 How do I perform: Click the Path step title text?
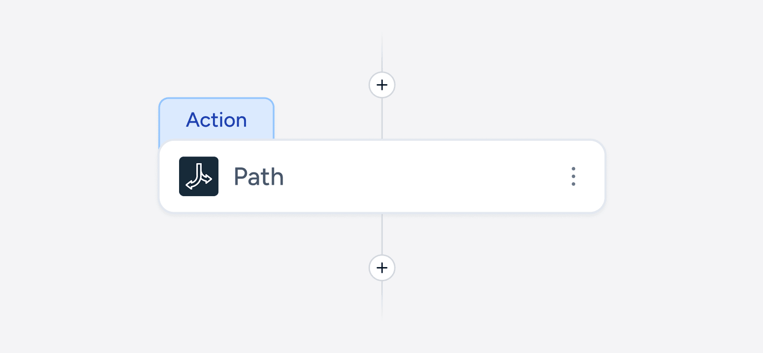tap(259, 176)
